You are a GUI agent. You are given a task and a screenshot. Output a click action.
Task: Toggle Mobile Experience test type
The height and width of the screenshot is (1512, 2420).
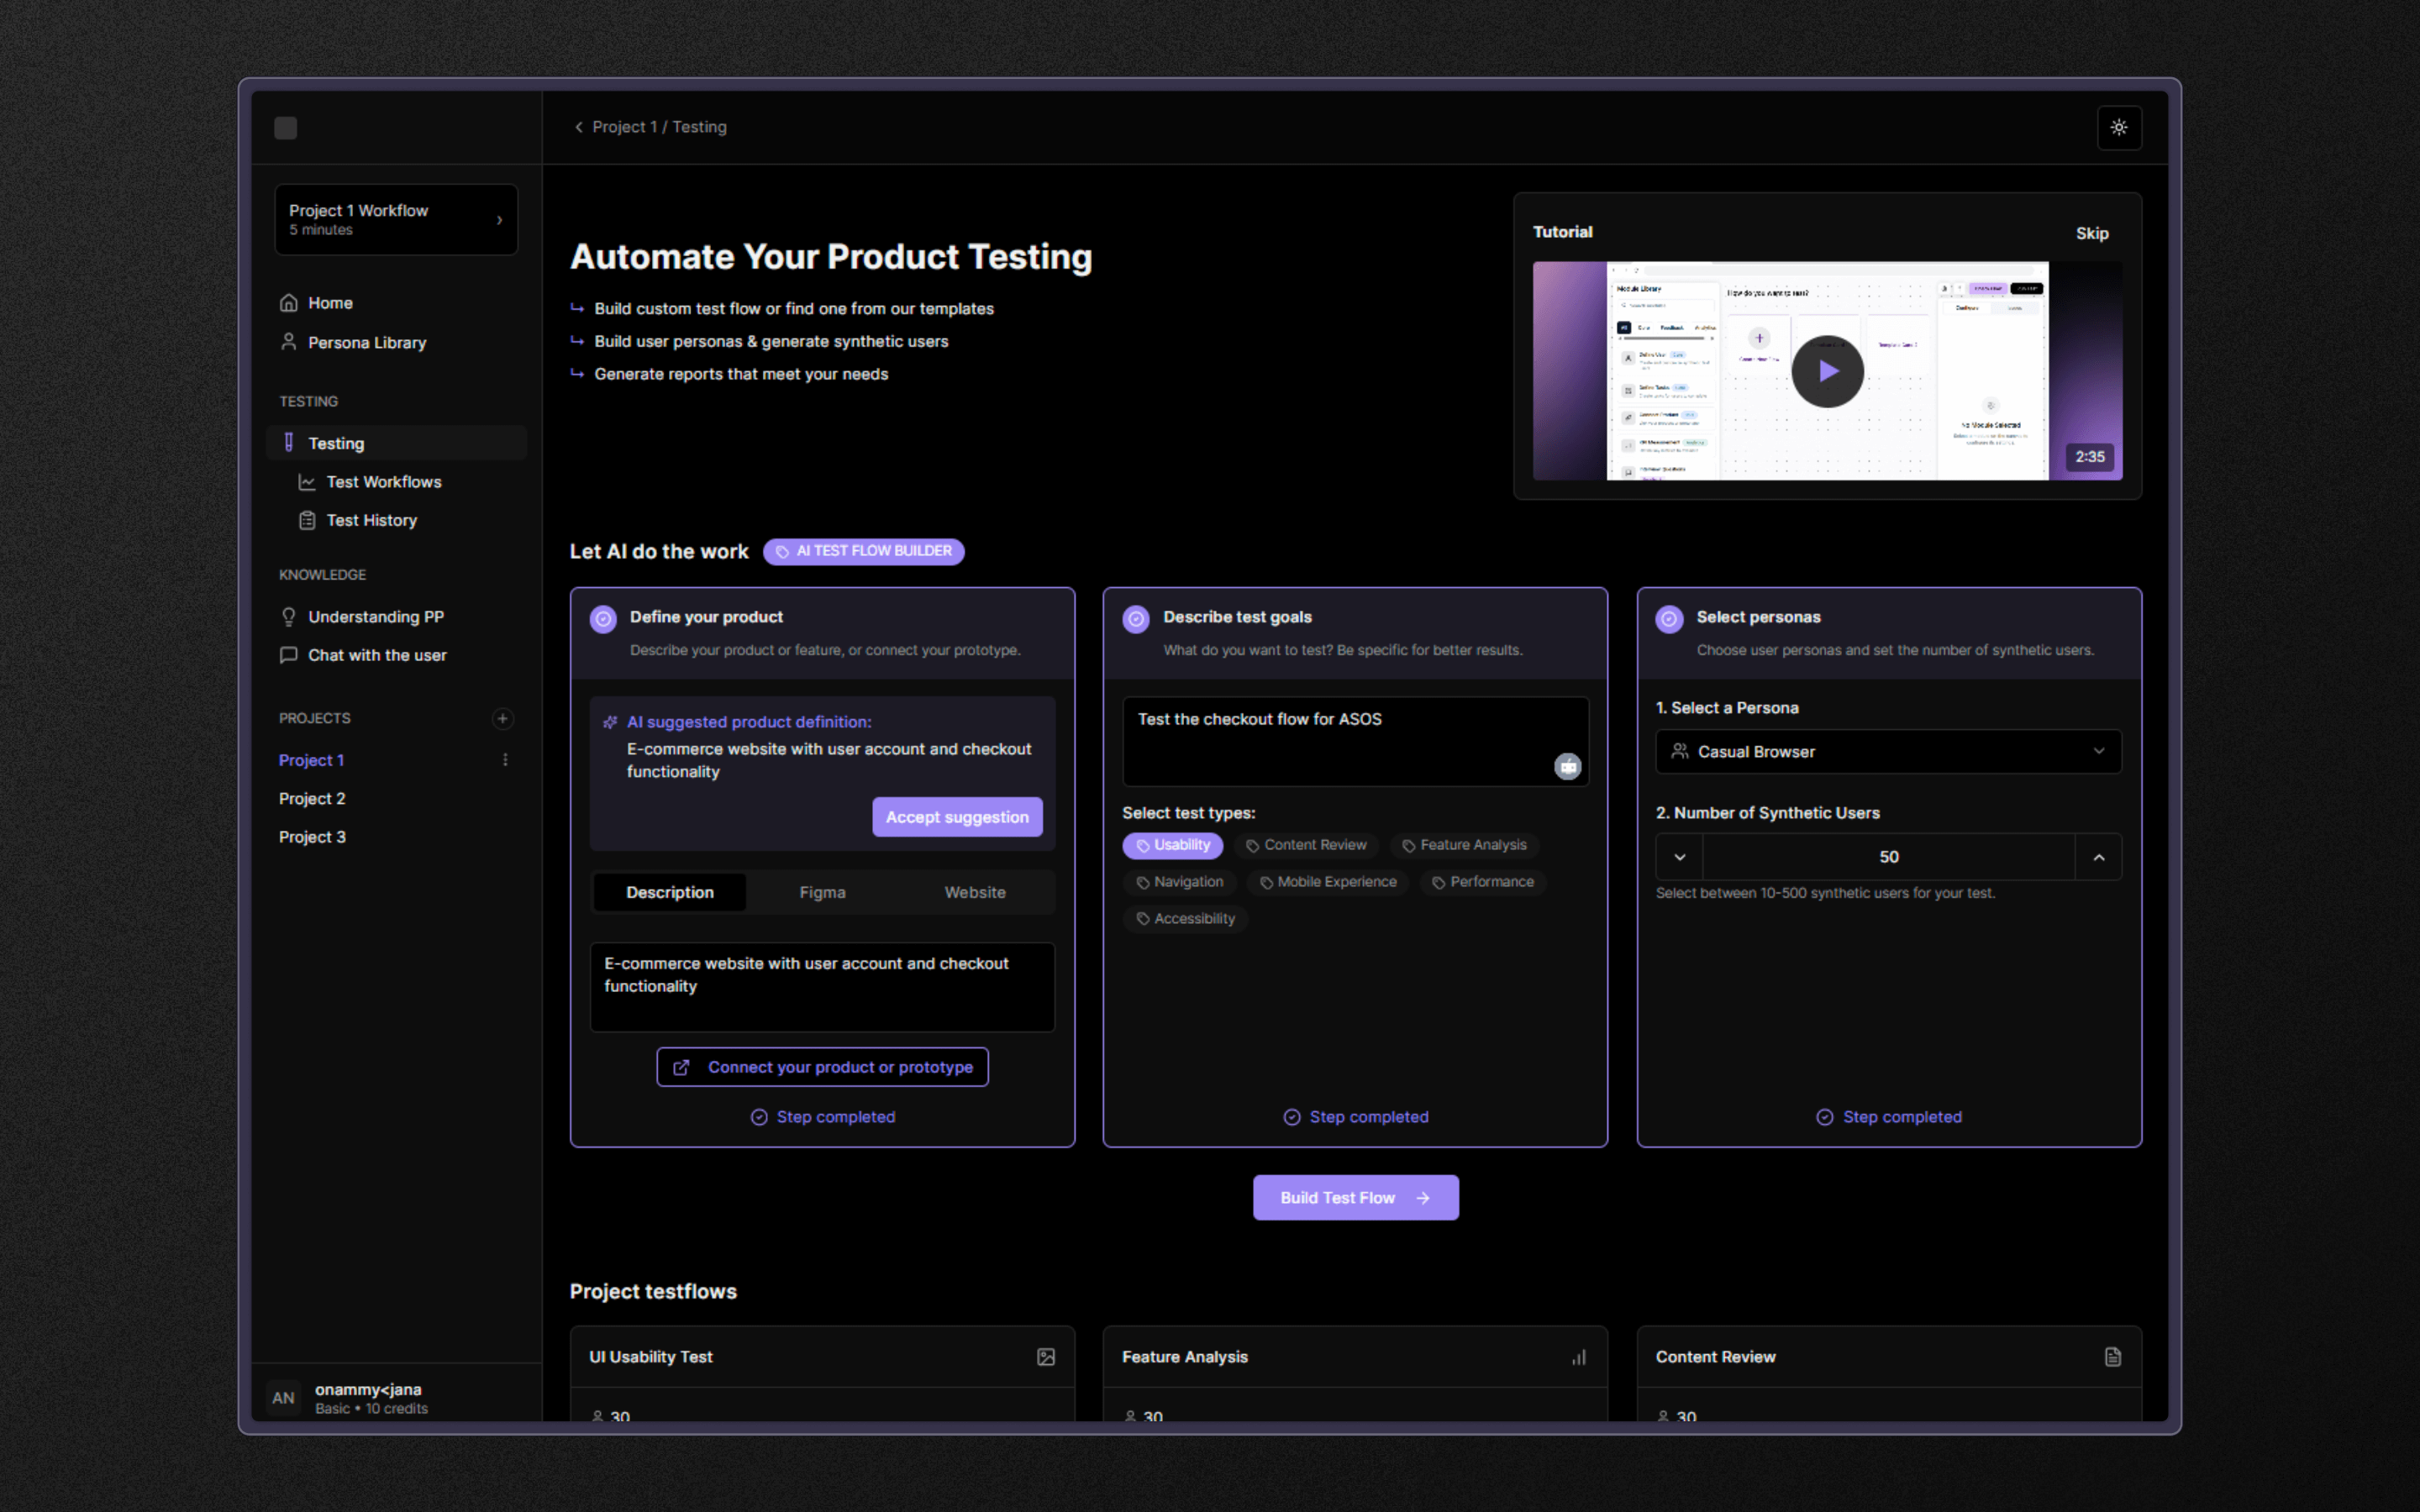coord(1328,882)
